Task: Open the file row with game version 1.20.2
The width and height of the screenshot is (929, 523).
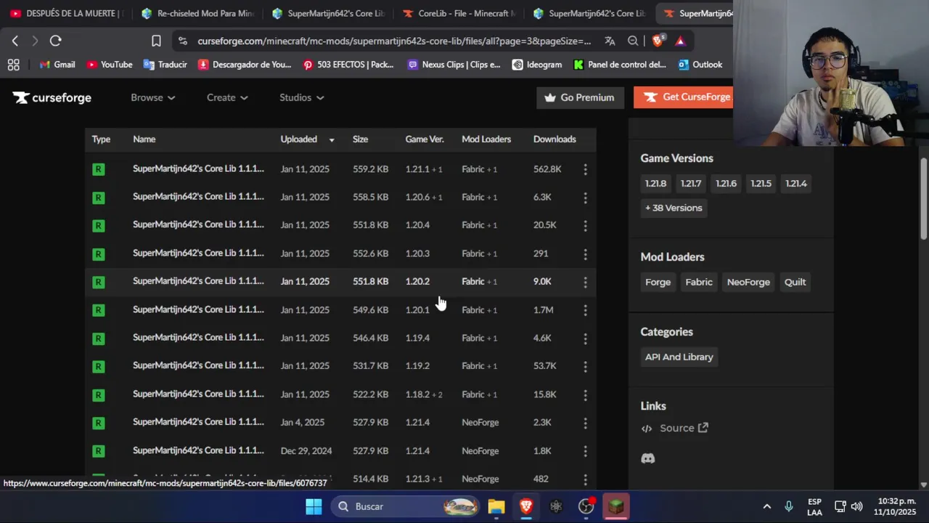Action: pos(340,282)
